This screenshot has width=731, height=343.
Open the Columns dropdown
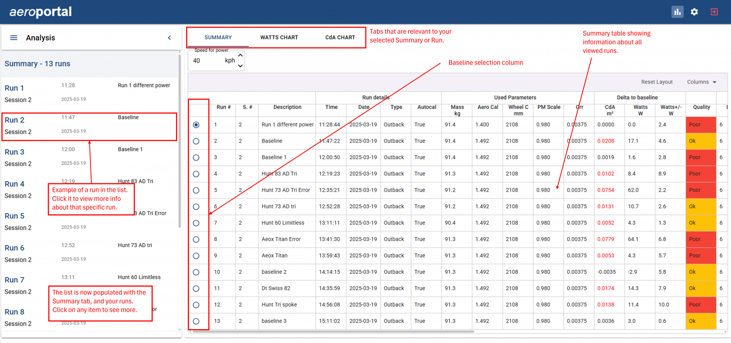tap(701, 82)
